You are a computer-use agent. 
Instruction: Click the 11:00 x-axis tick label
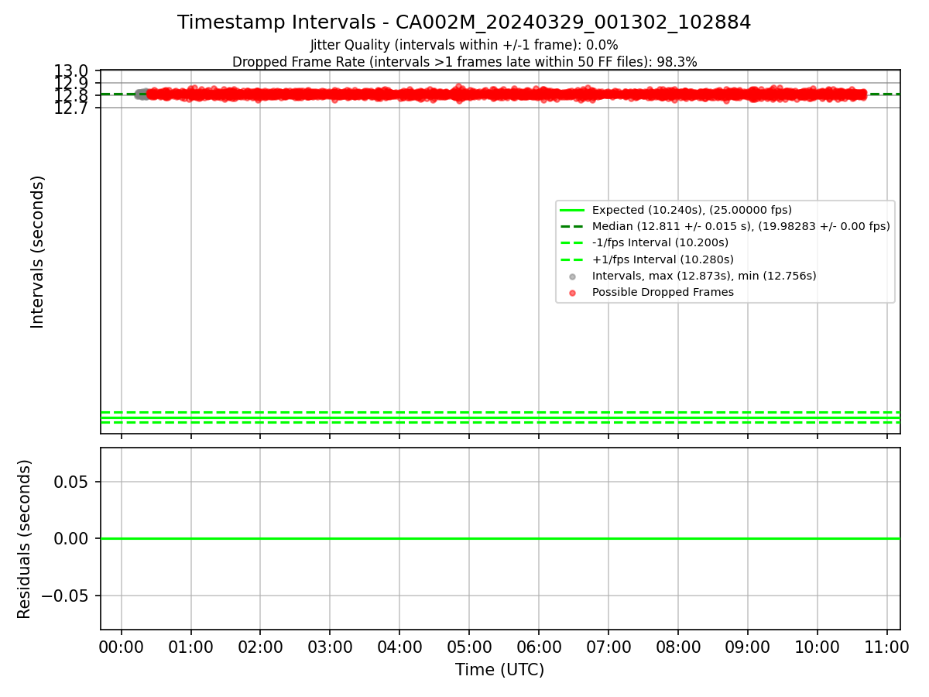(x=887, y=647)
